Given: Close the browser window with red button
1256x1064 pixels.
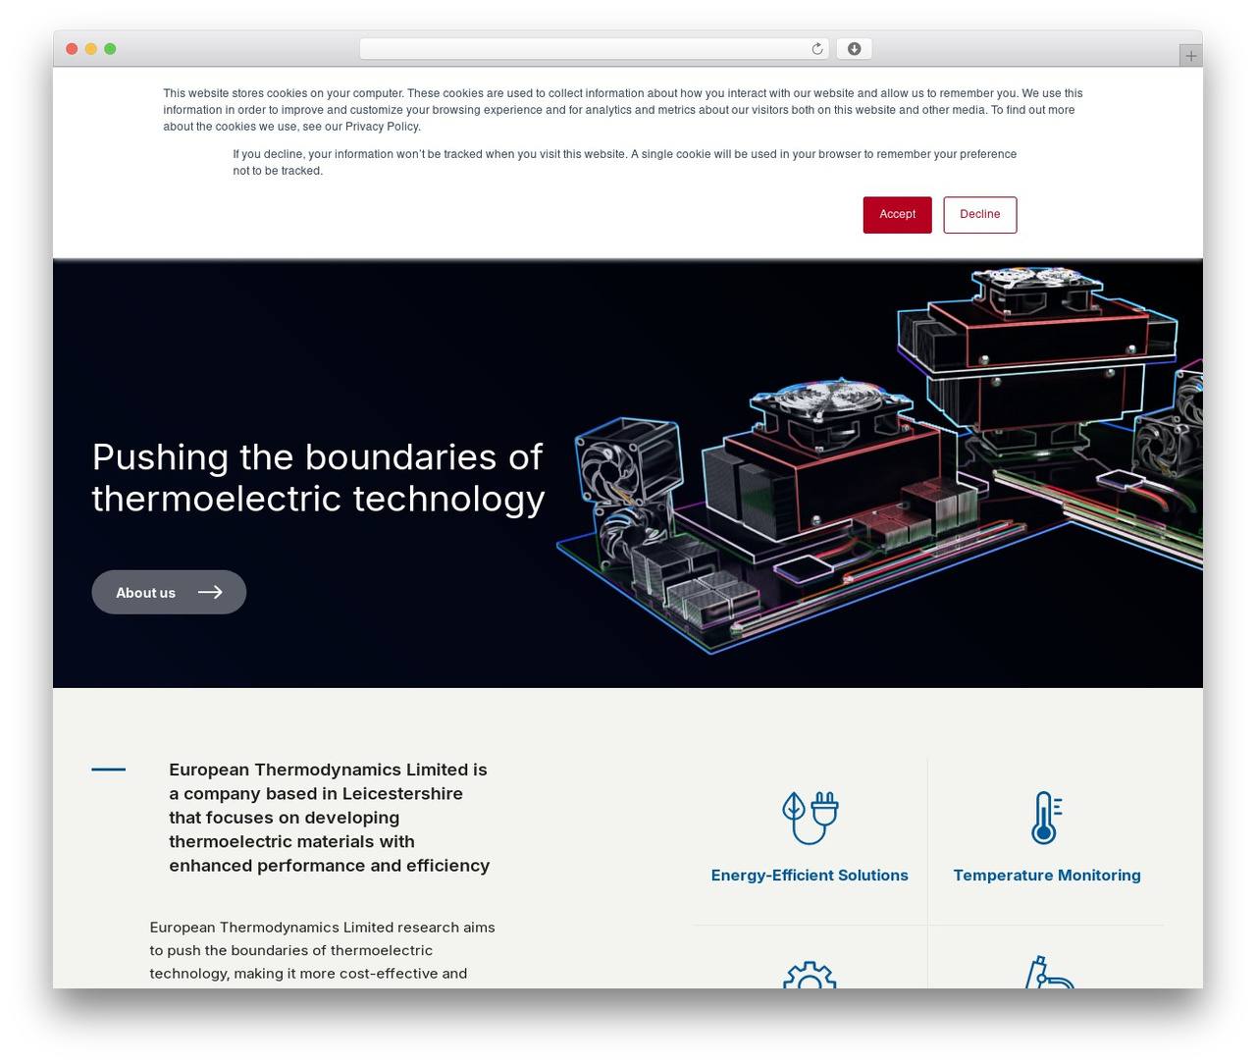Looking at the screenshot, I should click(72, 49).
